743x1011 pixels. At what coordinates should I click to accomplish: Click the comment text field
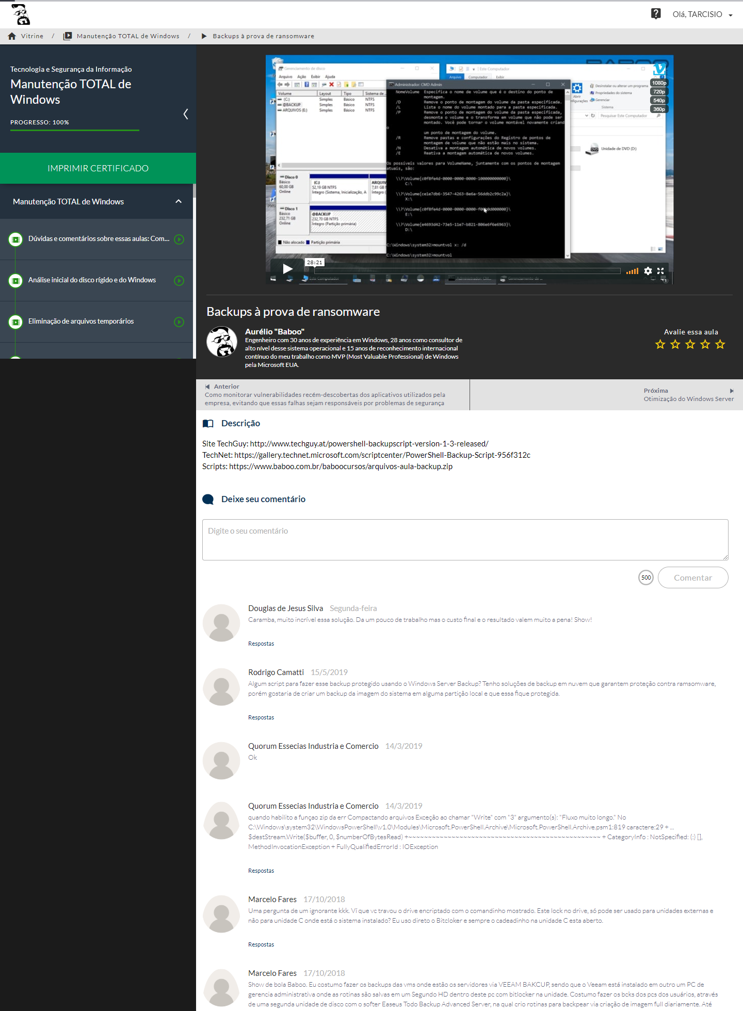point(465,539)
